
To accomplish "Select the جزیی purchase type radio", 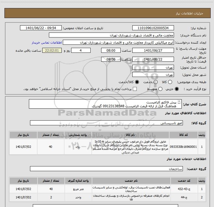I will pos(176,89).
